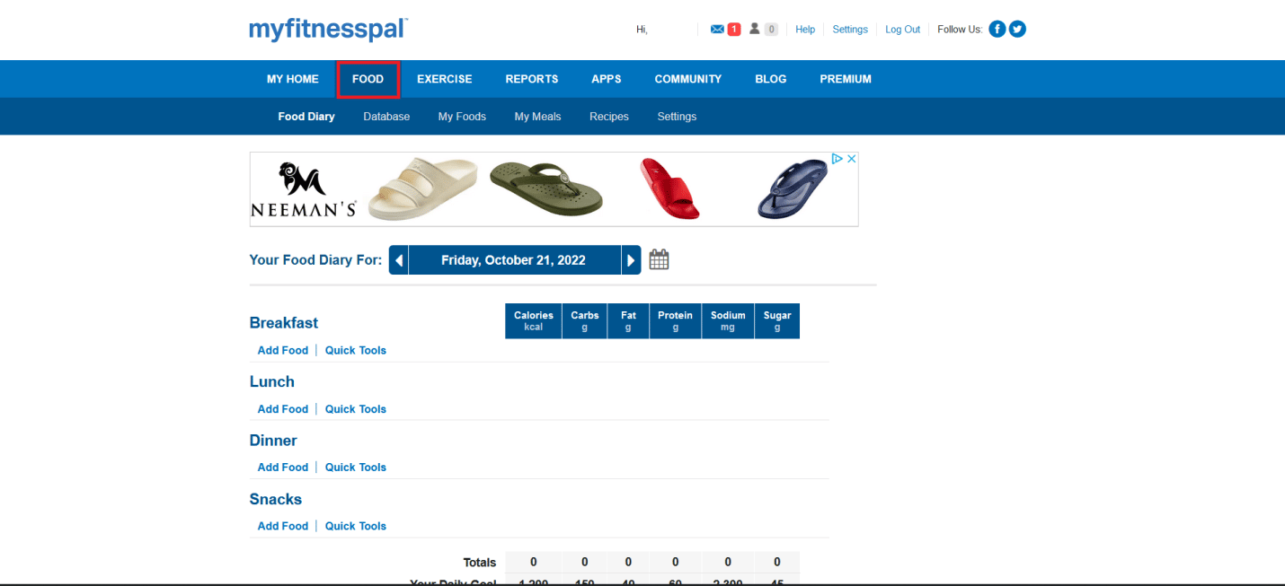Close the ad with X icon

852,159
